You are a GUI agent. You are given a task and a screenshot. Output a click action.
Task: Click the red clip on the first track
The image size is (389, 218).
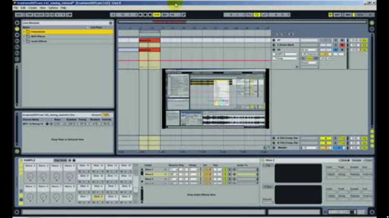pyautogui.click(x=150, y=40)
